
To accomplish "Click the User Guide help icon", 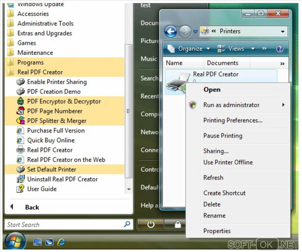I will [20, 189].
